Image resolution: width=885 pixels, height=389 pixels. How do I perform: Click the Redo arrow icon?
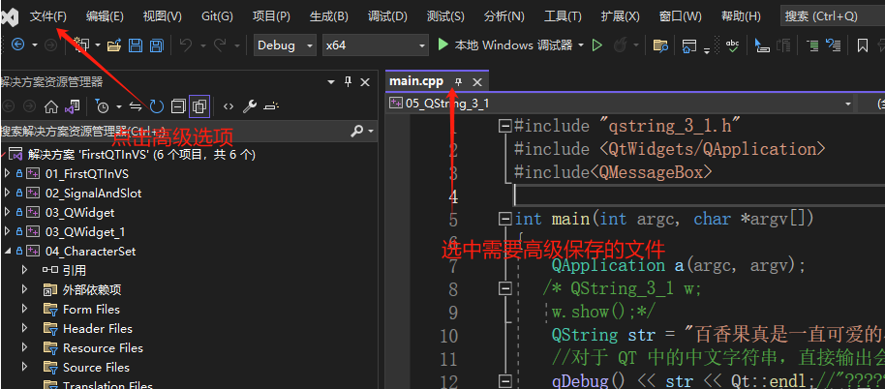click(x=220, y=45)
